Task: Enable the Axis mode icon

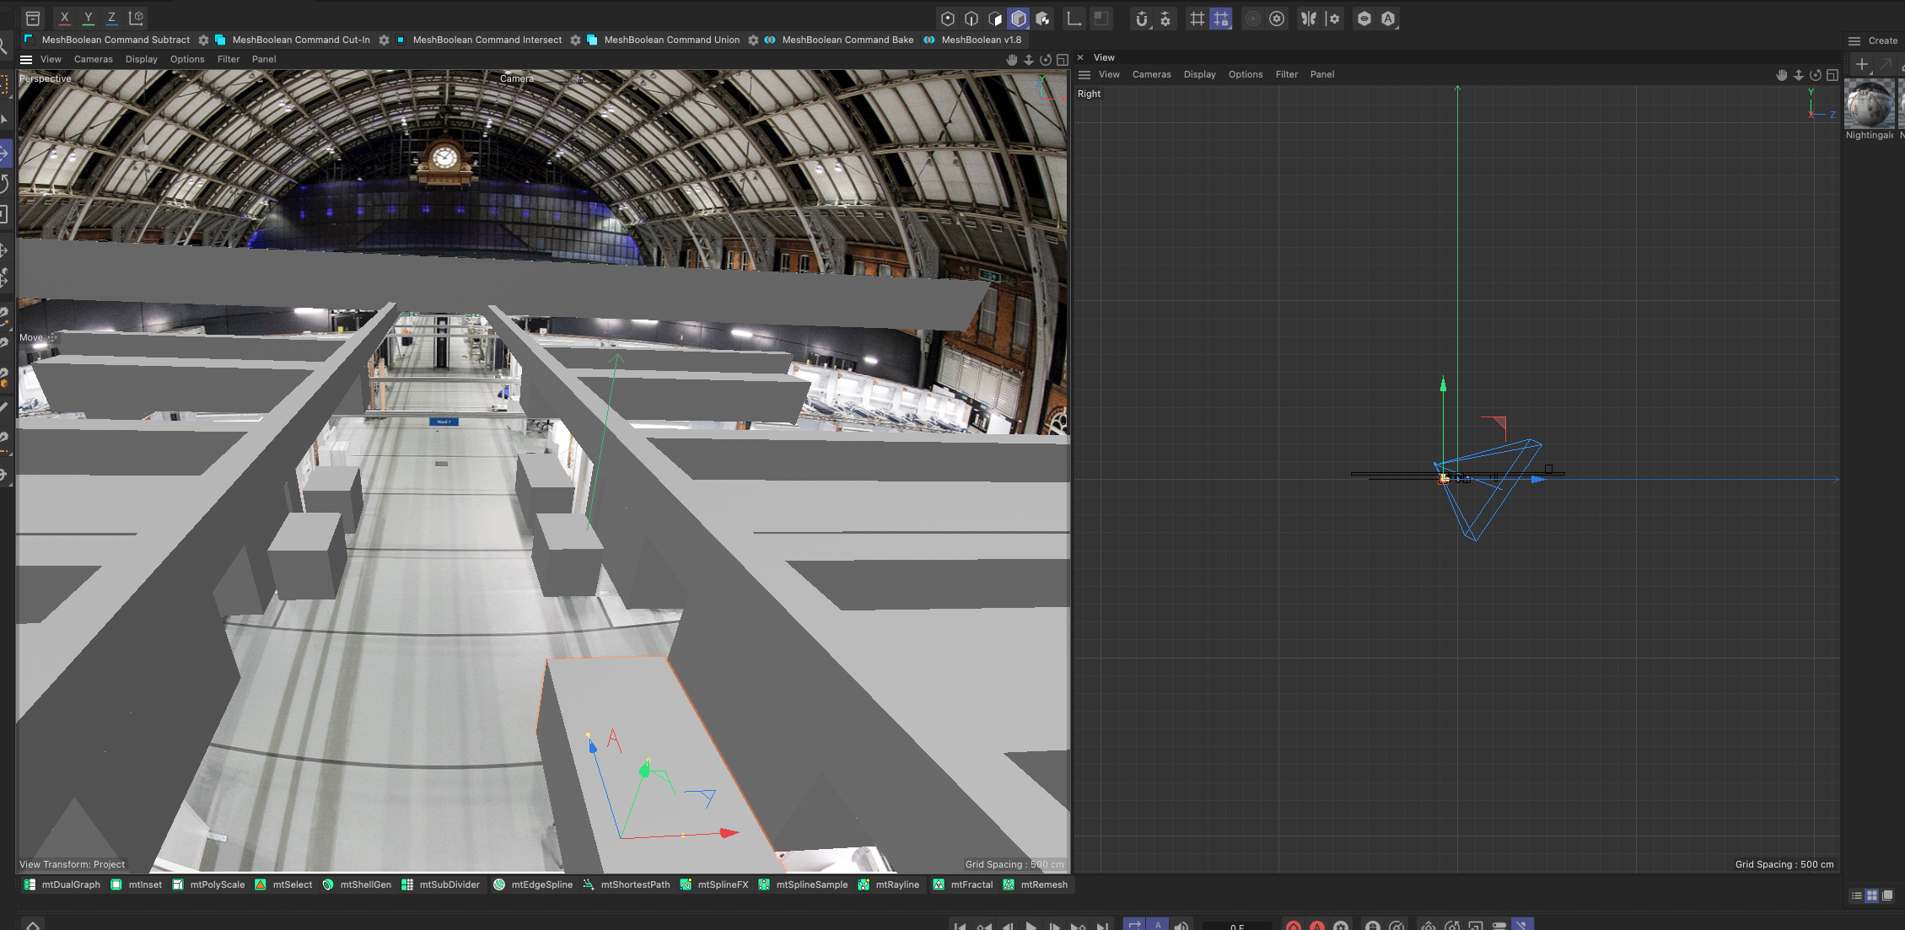Action: tap(1074, 19)
